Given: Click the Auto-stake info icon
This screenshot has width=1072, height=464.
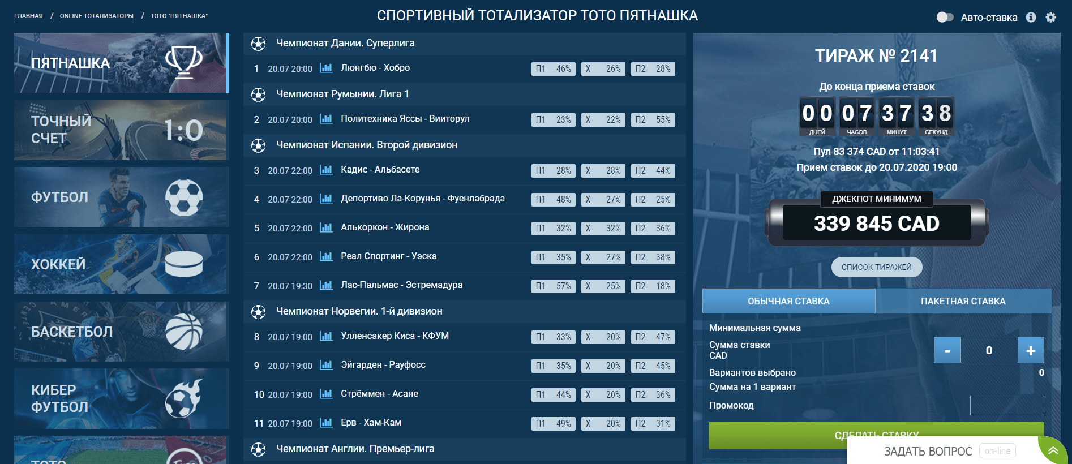Looking at the screenshot, I should click(x=1031, y=17).
